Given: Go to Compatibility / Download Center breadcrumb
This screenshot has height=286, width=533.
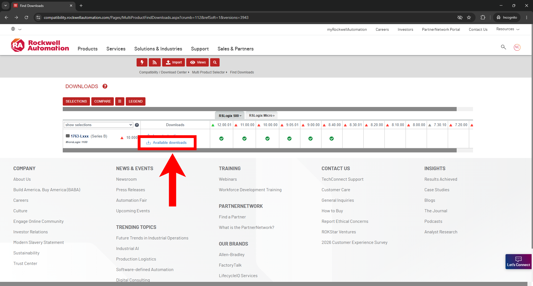Looking at the screenshot, I should 163,72.
